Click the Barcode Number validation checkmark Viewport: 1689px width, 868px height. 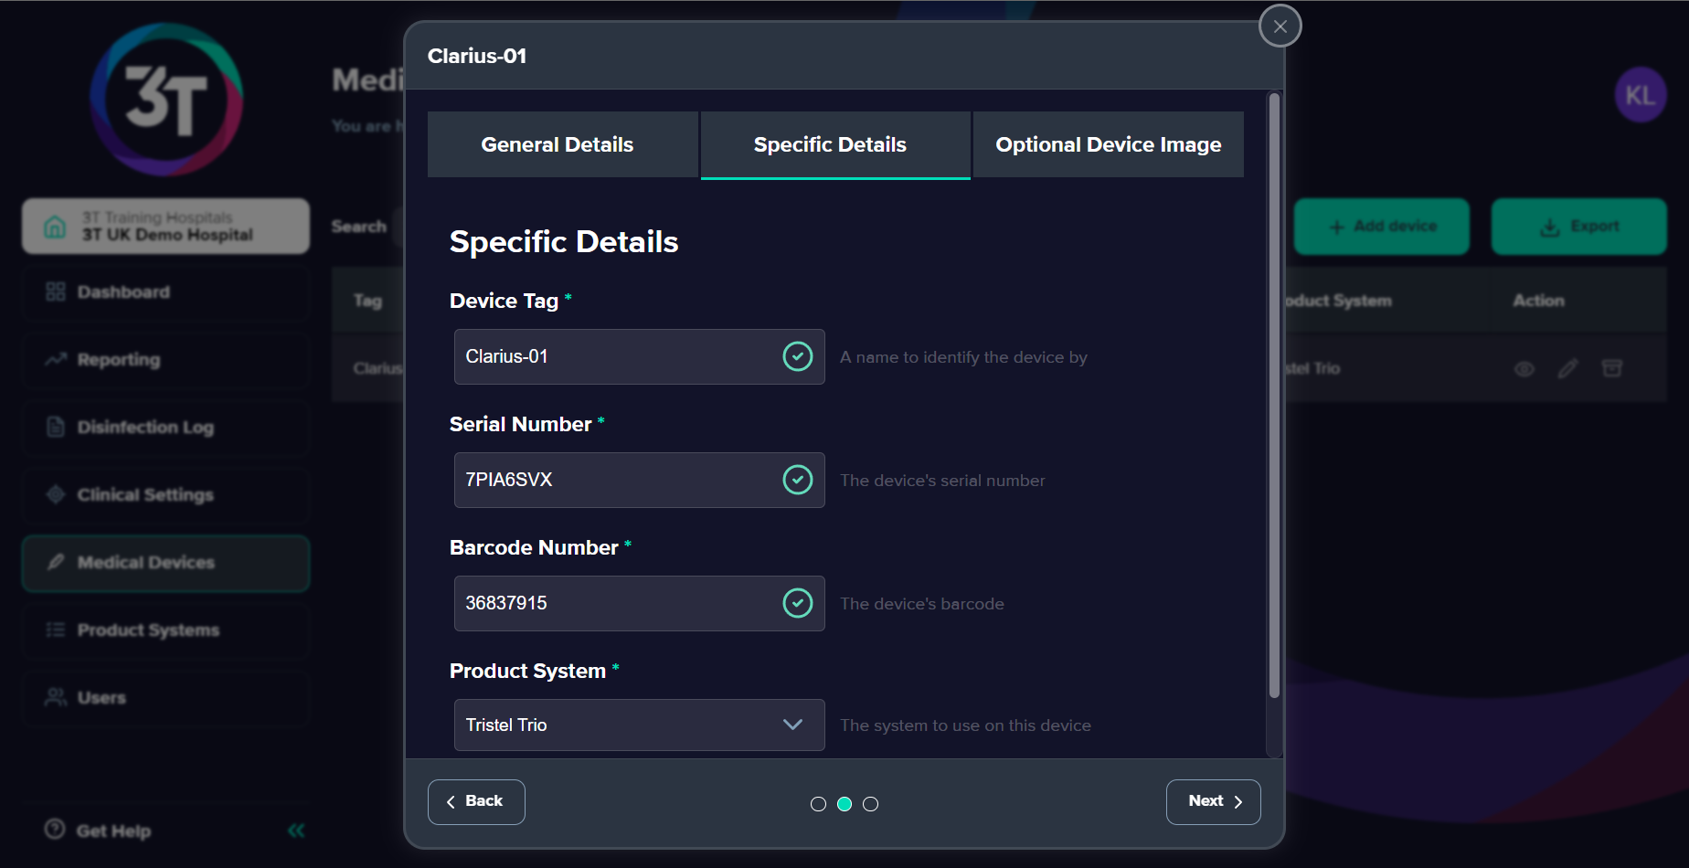click(x=797, y=603)
